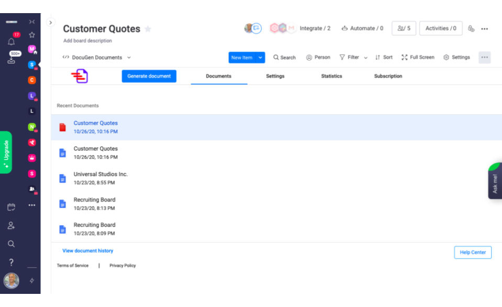Click the green Upgrade button
Viewport: 502px width, 307px height.
point(6,152)
